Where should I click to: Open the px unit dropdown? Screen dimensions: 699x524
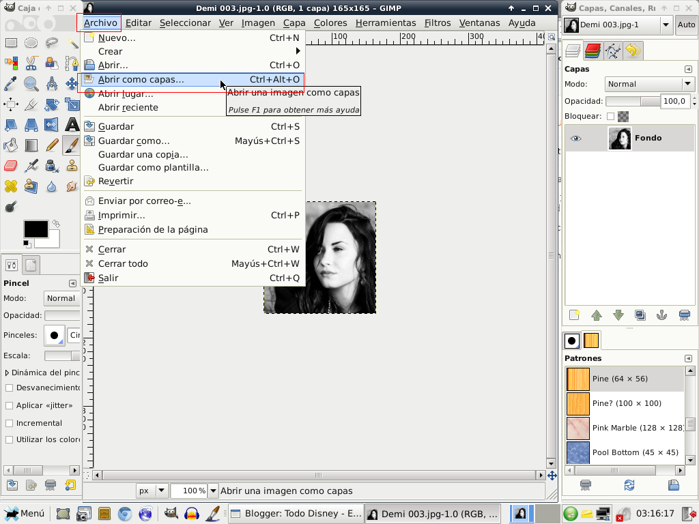tap(152, 491)
